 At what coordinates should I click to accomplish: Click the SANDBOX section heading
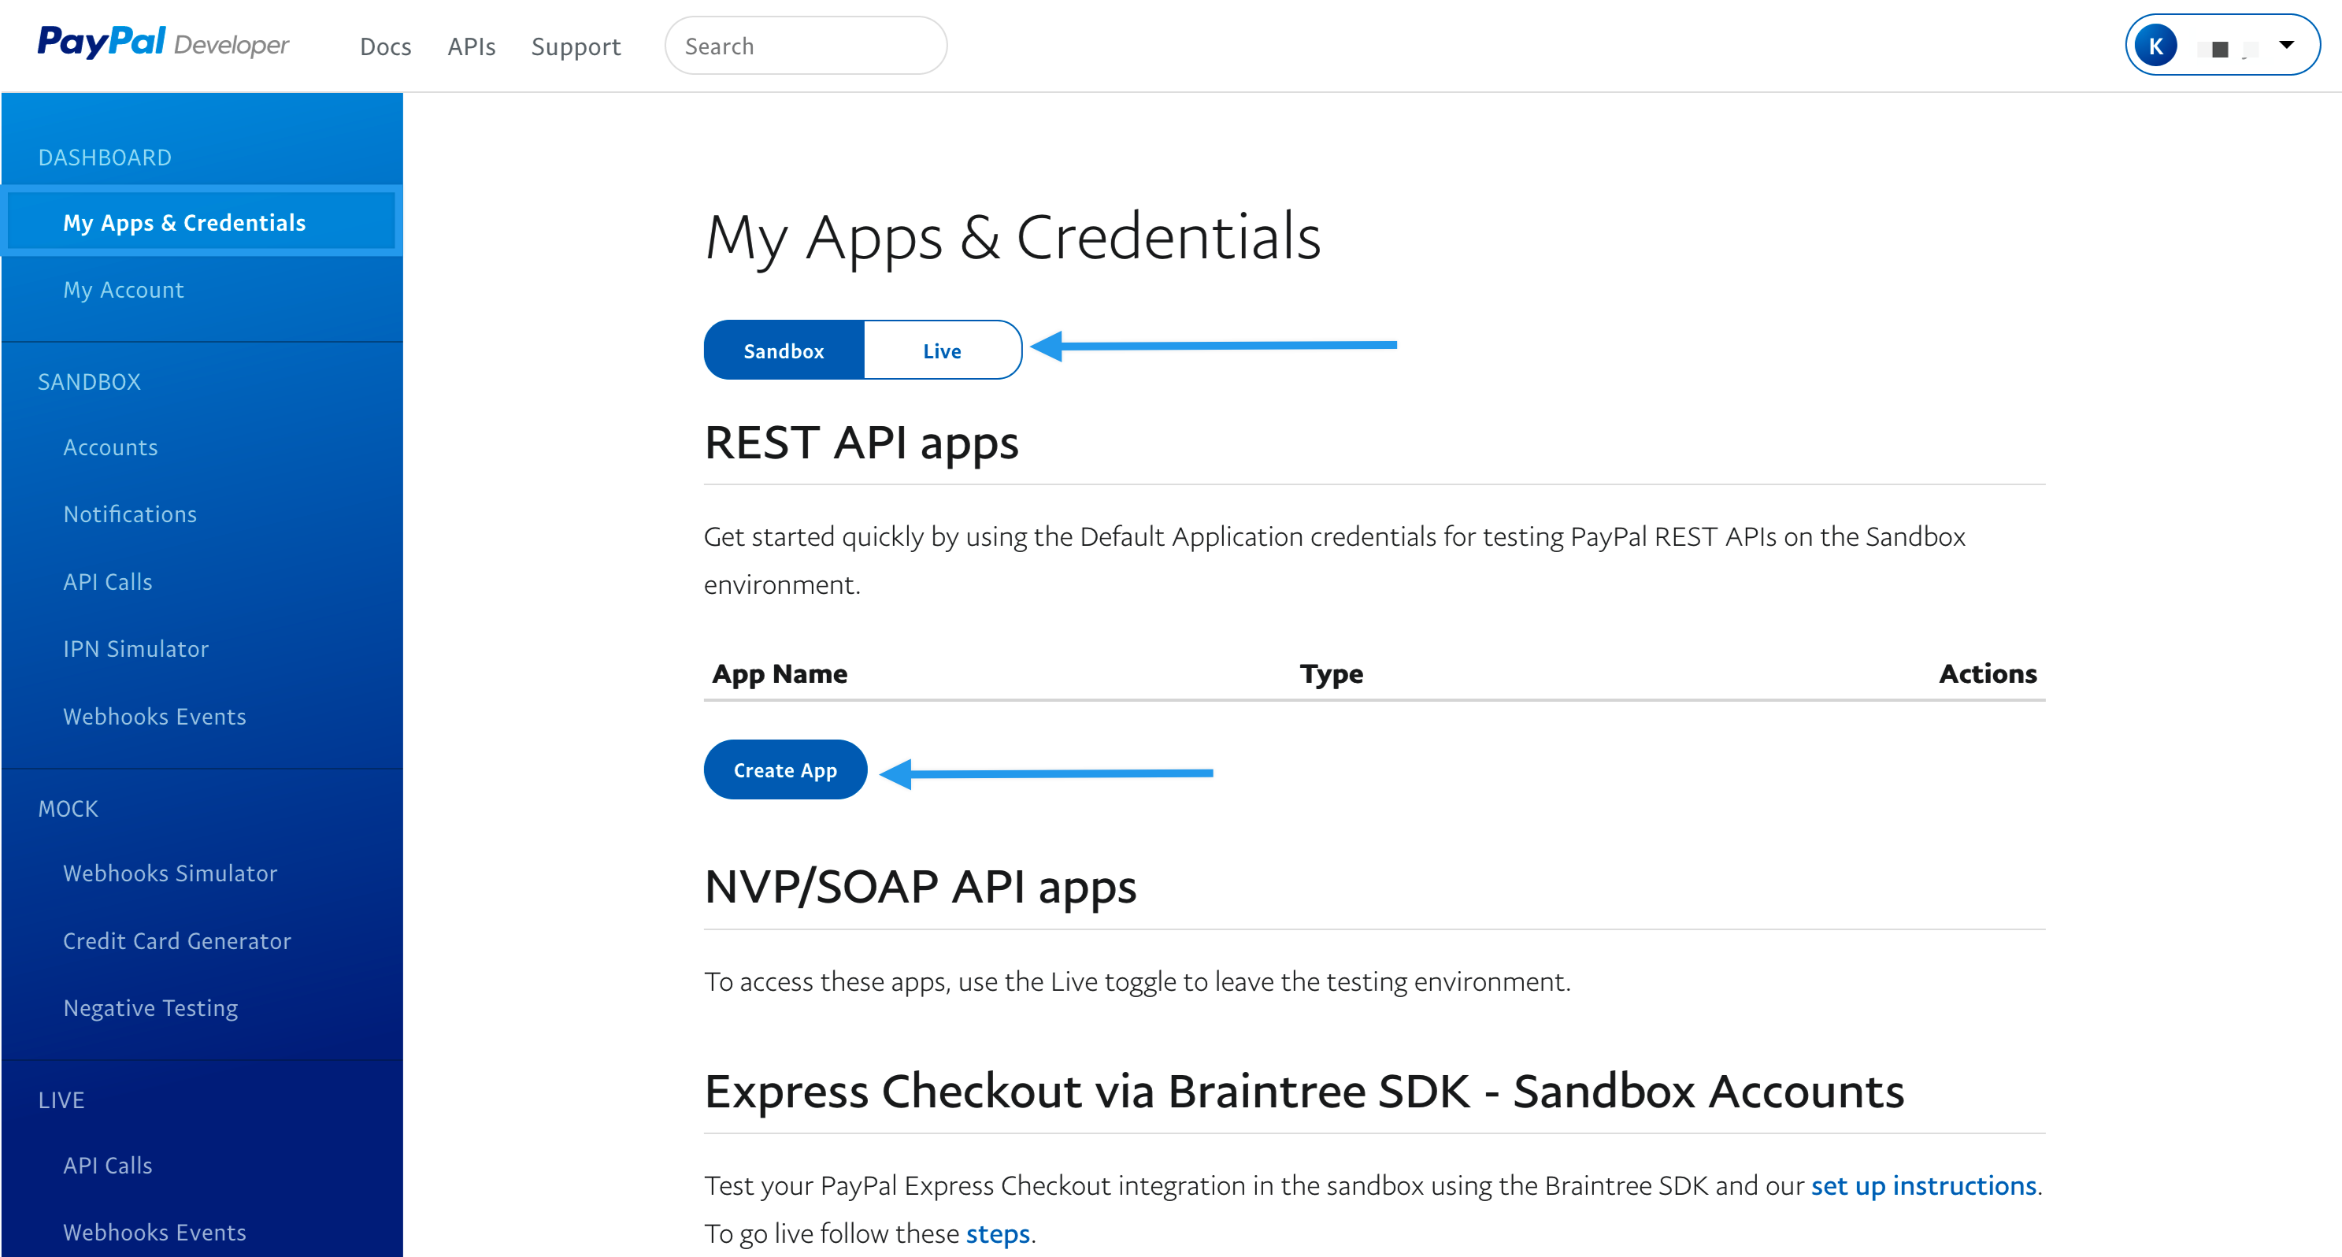89,381
